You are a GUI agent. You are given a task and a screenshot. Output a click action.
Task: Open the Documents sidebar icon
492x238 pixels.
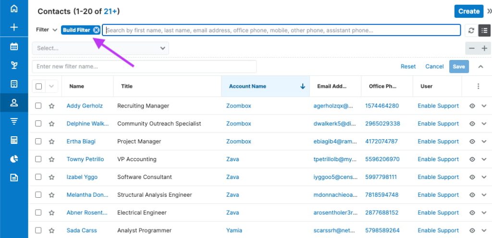[14, 178]
